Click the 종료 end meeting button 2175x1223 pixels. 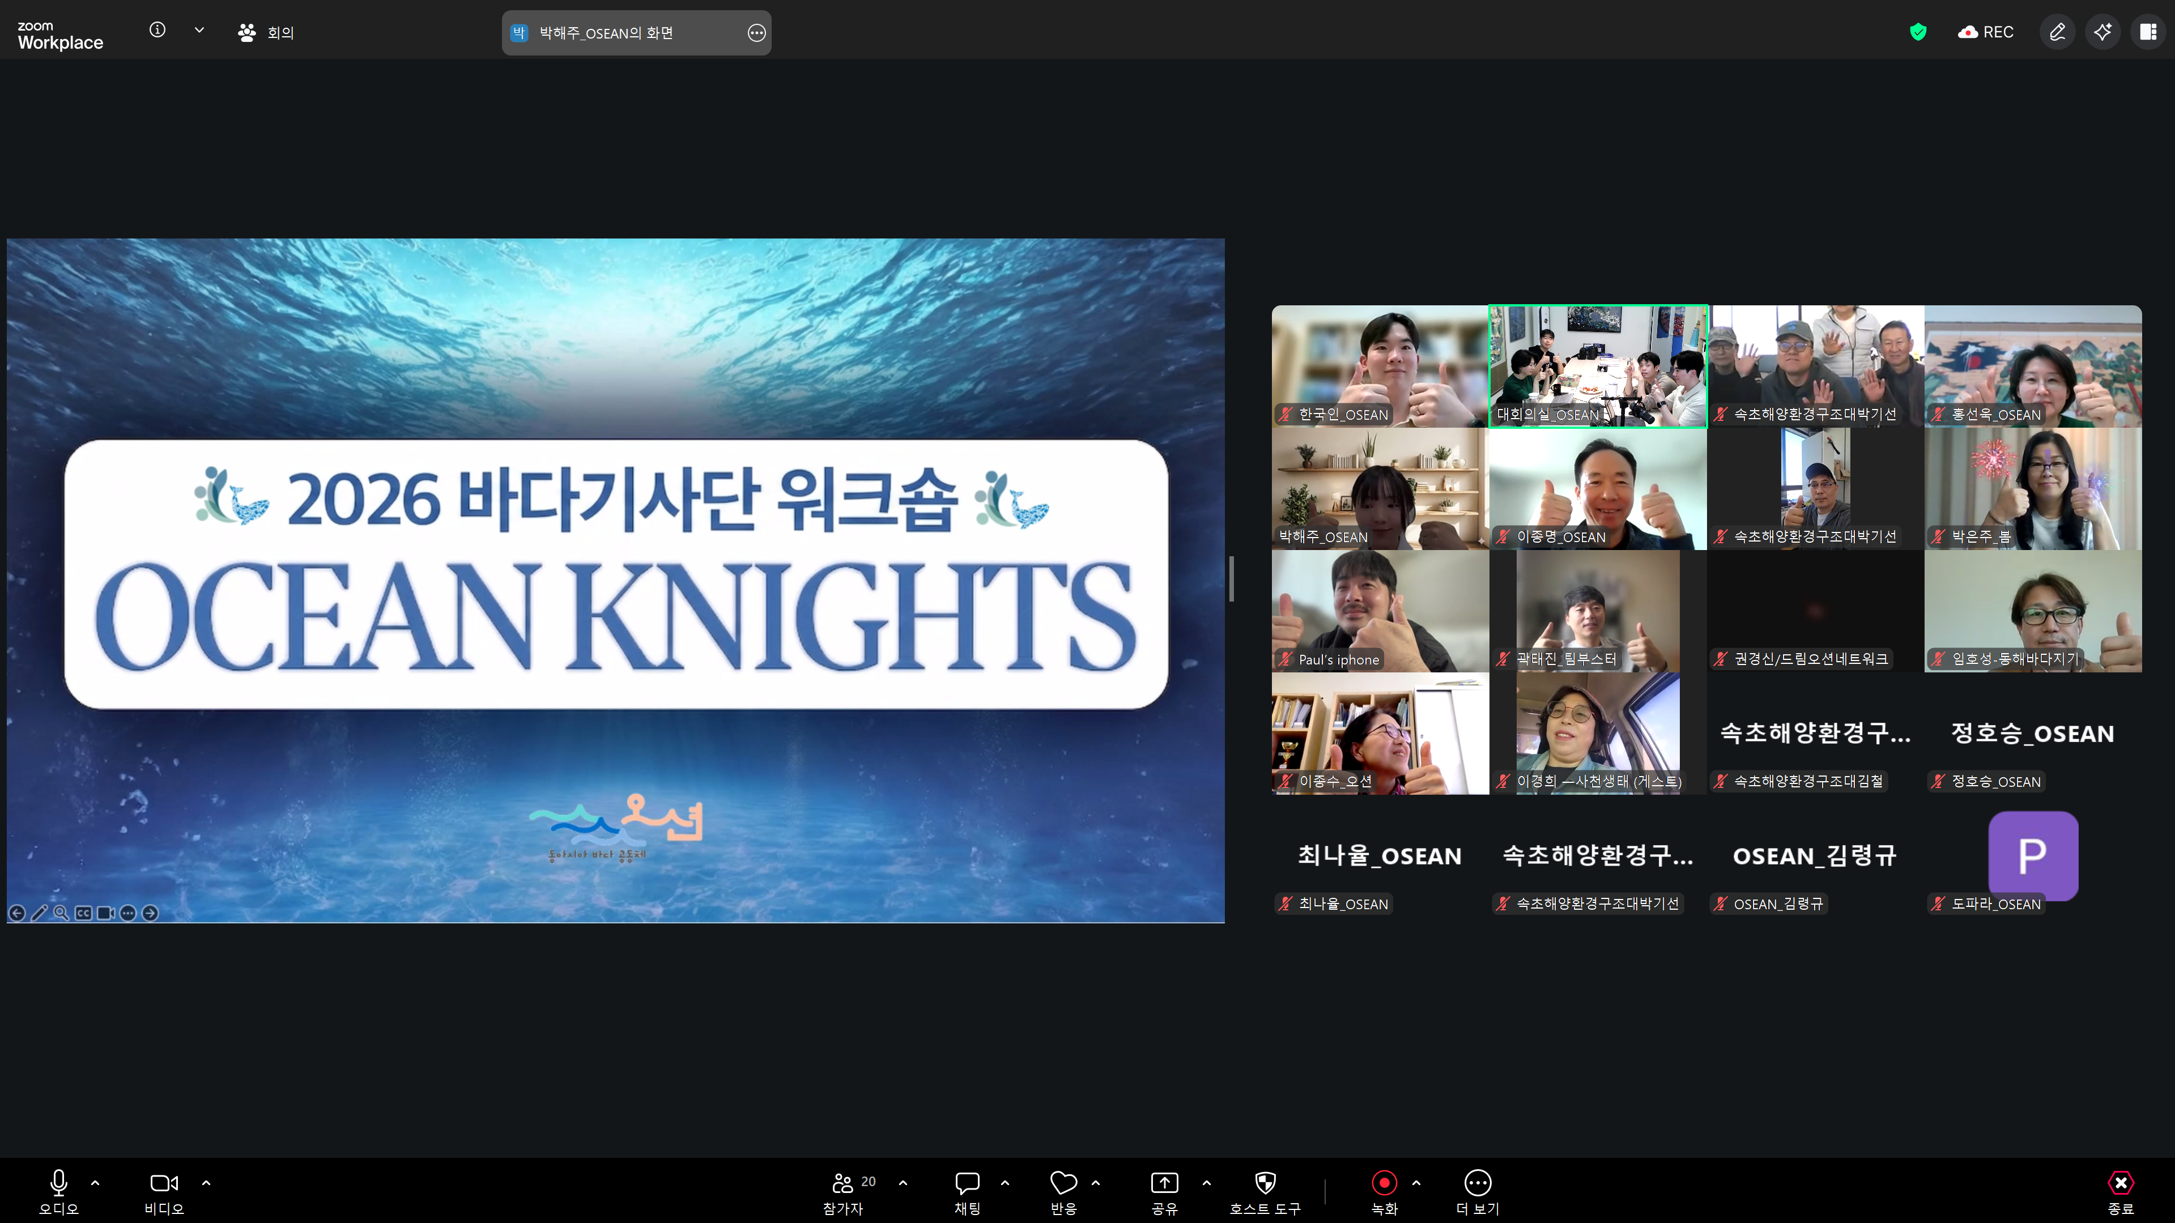tap(2120, 1183)
